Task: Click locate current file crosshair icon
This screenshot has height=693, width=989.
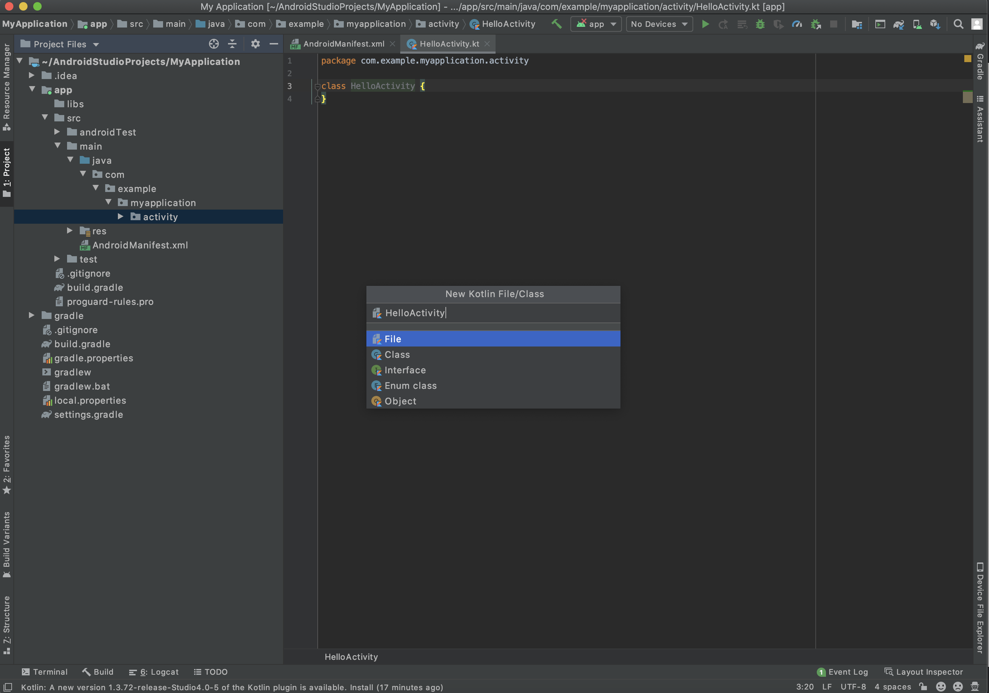Action: pyautogui.click(x=214, y=44)
